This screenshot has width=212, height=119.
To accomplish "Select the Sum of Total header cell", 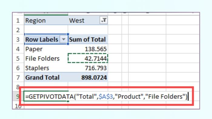I will [88, 39].
